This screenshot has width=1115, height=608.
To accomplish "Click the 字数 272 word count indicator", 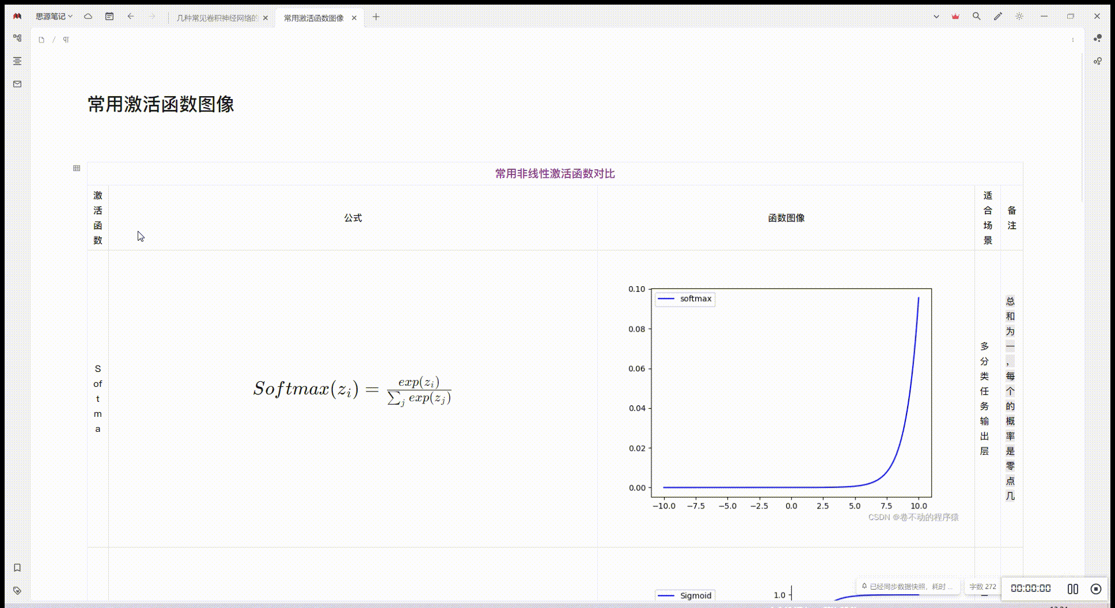I will click(983, 586).
